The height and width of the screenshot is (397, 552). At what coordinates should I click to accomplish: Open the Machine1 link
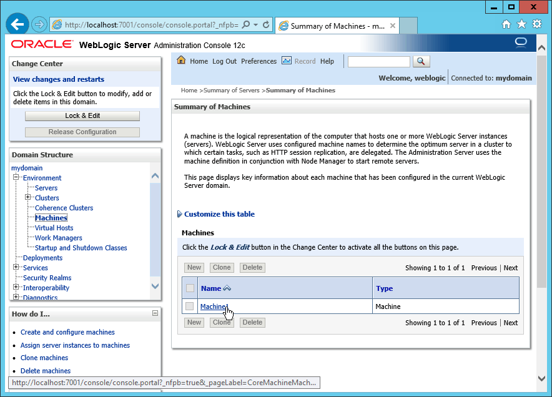click(214, 306)
